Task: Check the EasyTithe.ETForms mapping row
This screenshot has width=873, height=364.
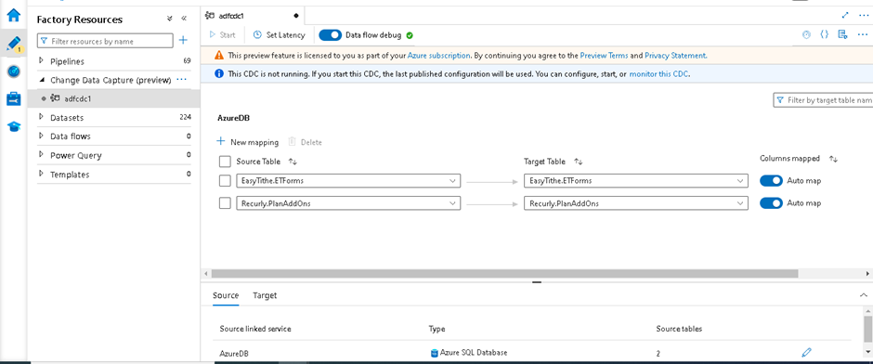Action: (225, 180)
